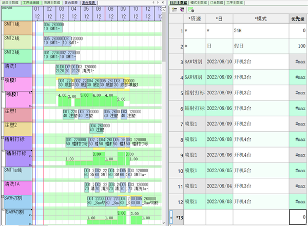The image size is (308, 226).
Task: Collapse the SAW切割 Gantt resource row
Action: tap(3, 197)
